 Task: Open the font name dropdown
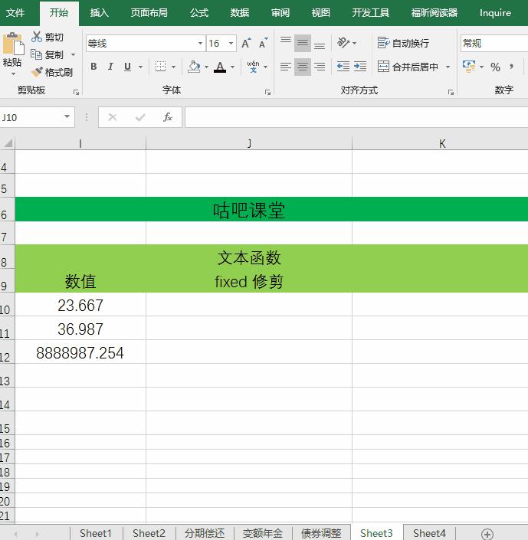pos(200,44)
